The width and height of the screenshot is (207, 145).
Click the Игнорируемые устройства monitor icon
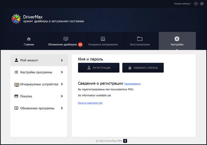click(x=17, y=85)
